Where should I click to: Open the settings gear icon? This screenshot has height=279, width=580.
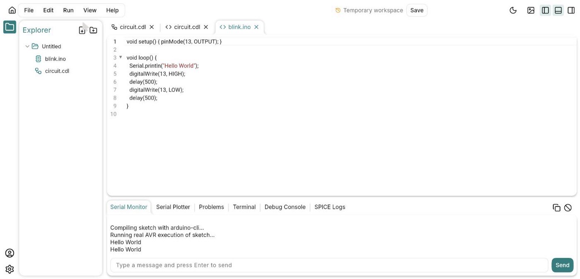(x=10, y=269)
